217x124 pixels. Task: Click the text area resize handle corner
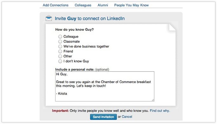pyautogui.click(x=153, y=100)
